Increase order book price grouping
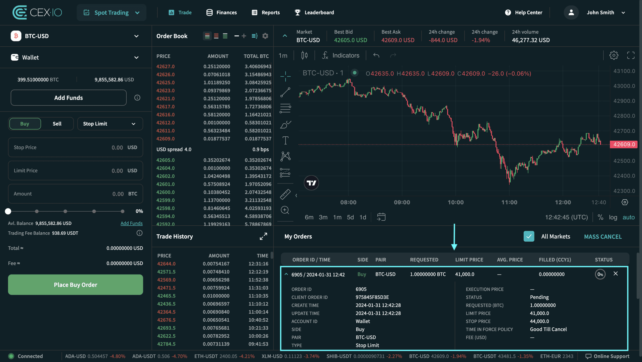Screen dimensions: 642x362 point(244,36)
